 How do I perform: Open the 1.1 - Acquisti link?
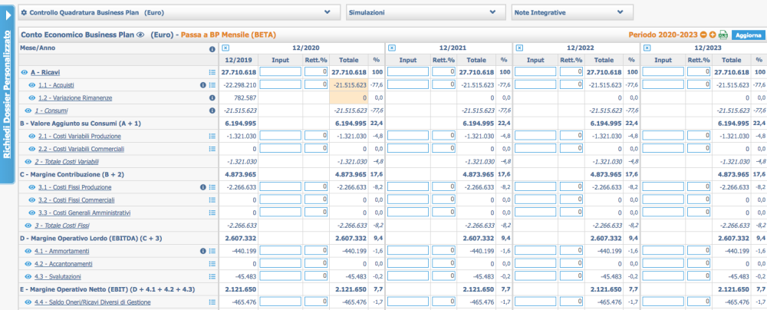click(x=56, y=84)
